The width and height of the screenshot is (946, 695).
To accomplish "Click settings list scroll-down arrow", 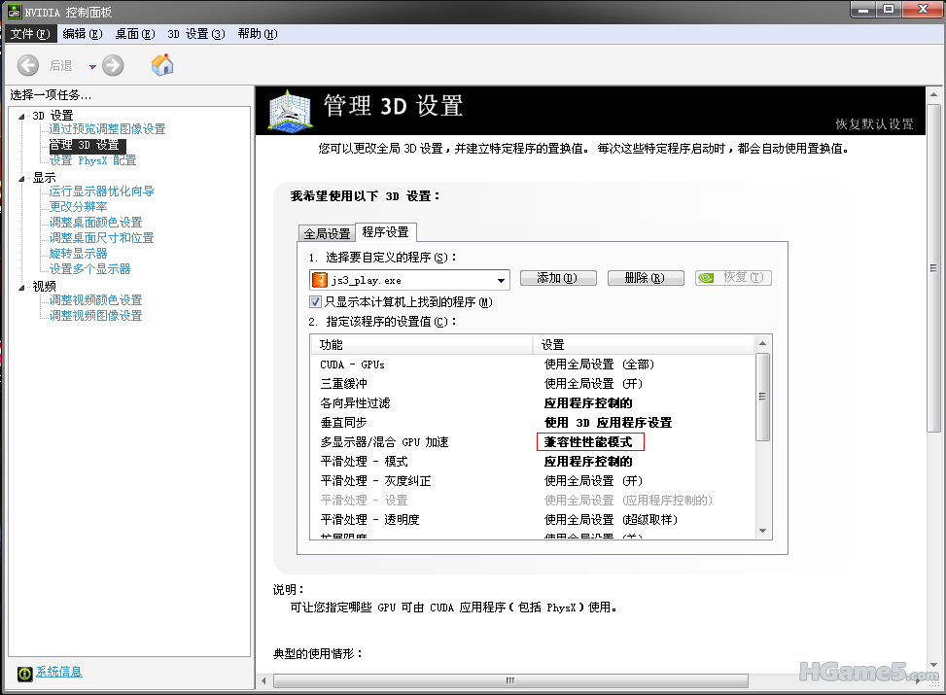I will coord(762,531).
